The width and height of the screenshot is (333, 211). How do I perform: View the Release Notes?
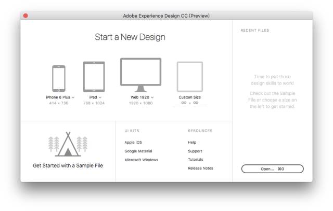click(200, 168)
